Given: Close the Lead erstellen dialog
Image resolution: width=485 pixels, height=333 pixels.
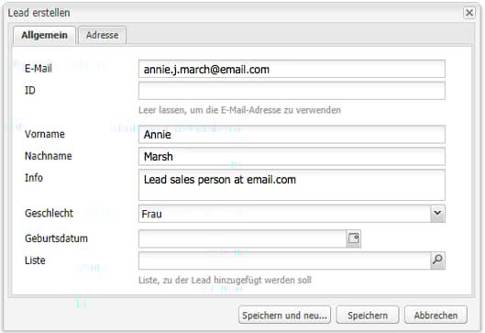Looking at the screenshot, I should [x=469, y=13].
